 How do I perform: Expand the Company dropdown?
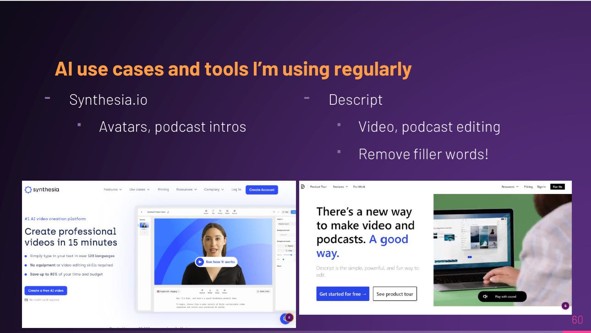(x=214, y=189)
